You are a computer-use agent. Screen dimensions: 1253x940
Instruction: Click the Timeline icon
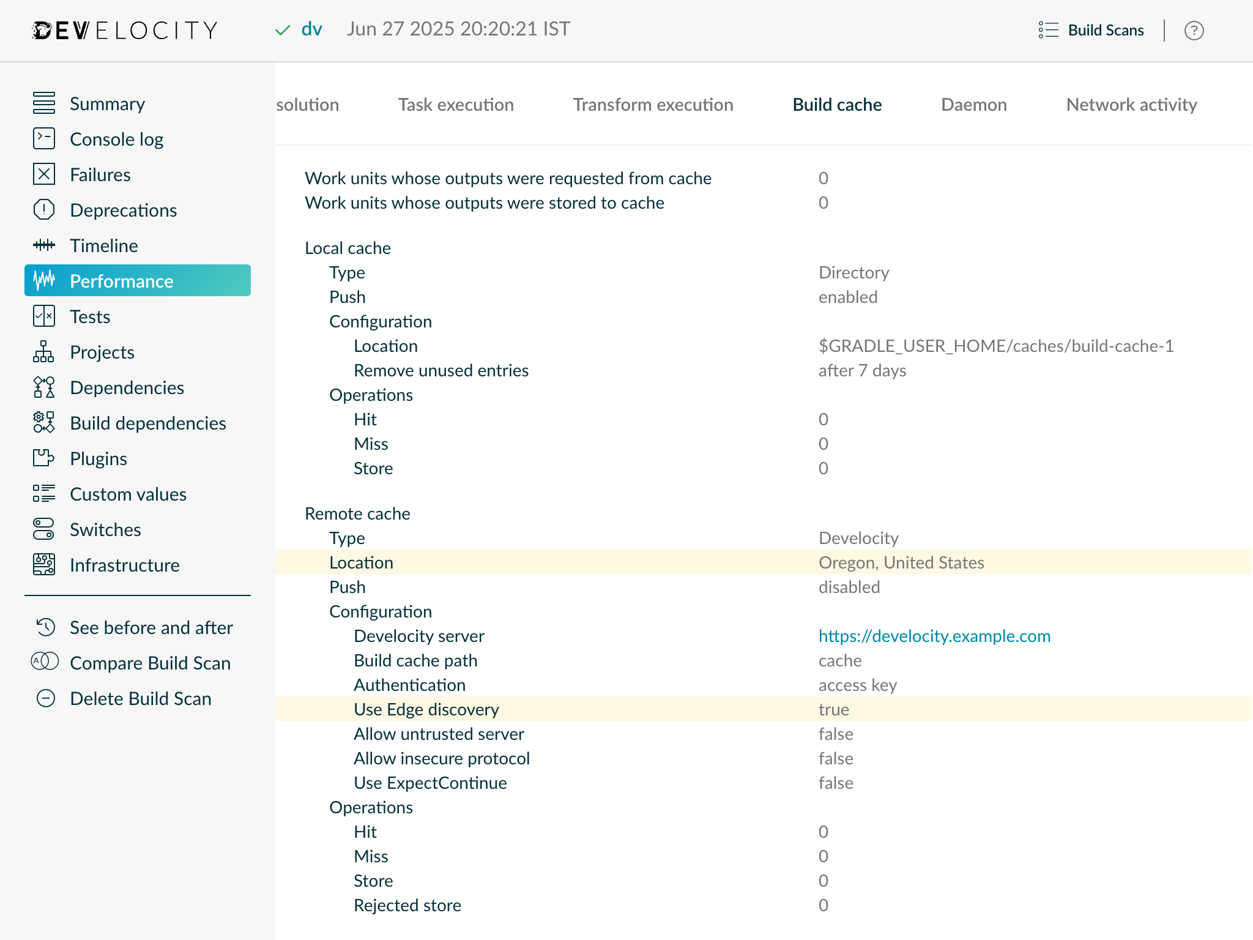click(x=43, y=245)
